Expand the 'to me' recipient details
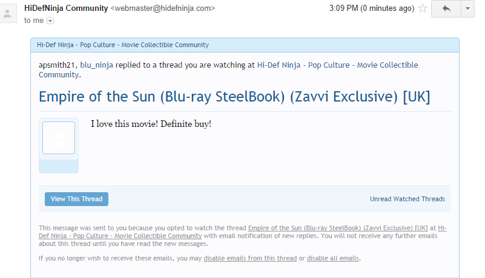 pyautogui.click(x=50, y=21)
